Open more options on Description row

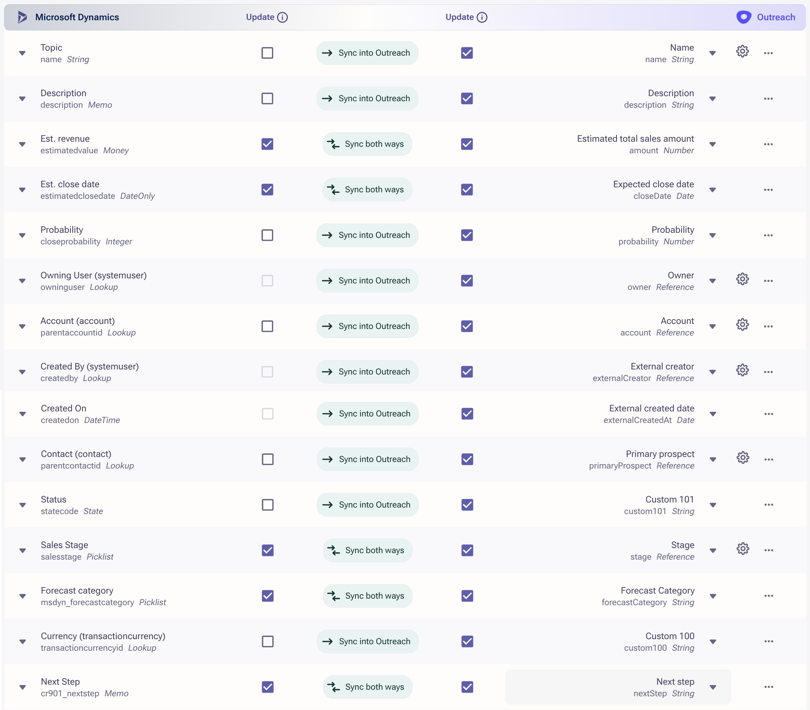(x=768, y=99)
